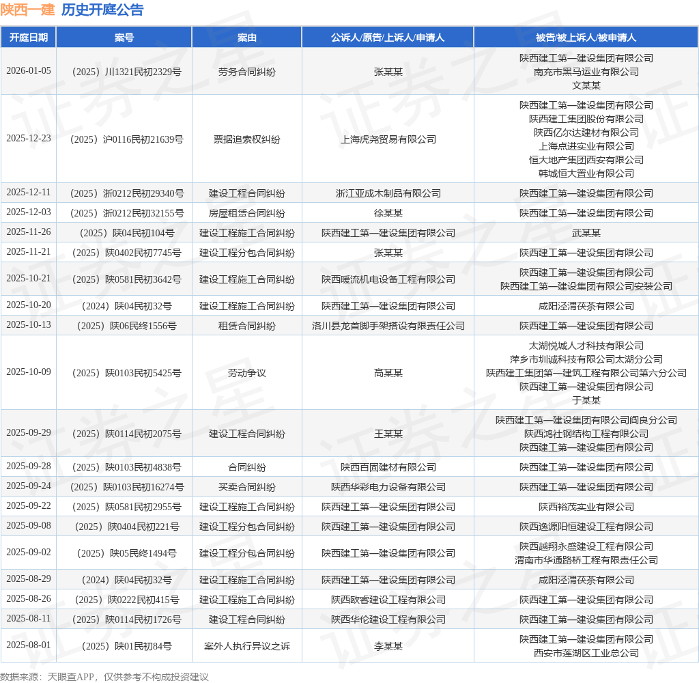Click case number (2025)川1321民初2329号
The width and height of the screenshot is (699, 683).
126,72
